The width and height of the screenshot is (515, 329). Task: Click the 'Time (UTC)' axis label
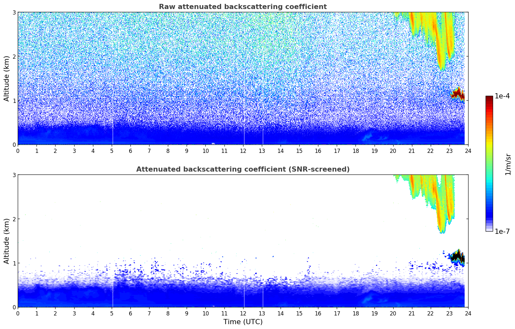(x=243, y=322)
